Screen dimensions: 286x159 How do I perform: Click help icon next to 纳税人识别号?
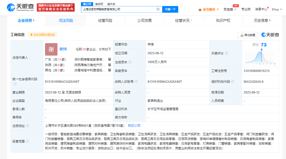pos(136,82)
